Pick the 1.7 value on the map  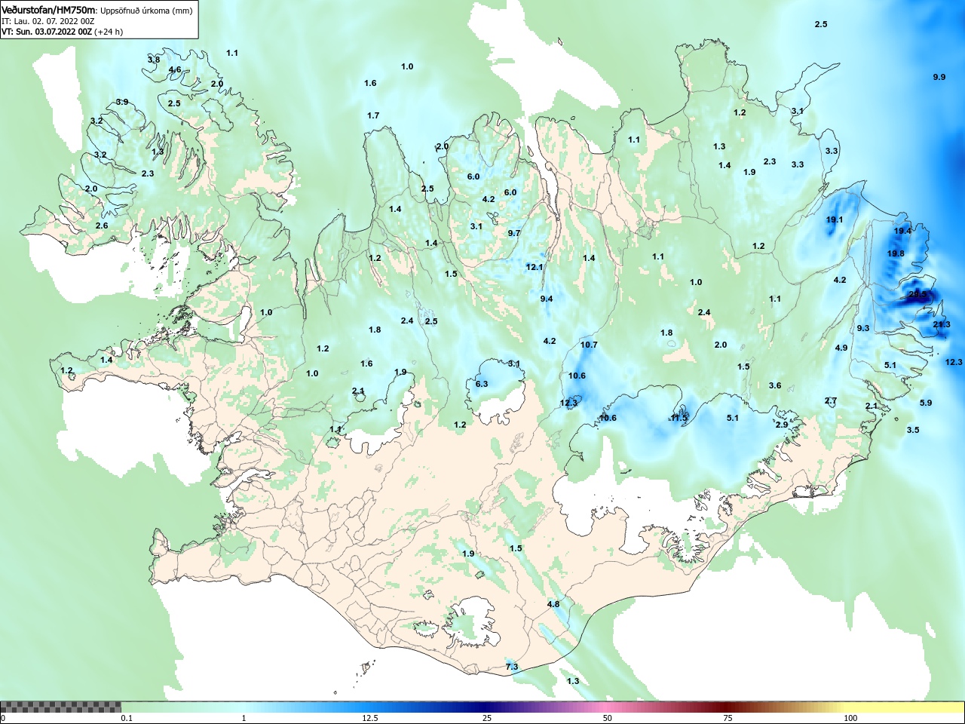[373, 115]
